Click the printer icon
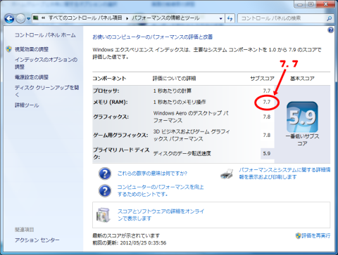 pos(227,174)
